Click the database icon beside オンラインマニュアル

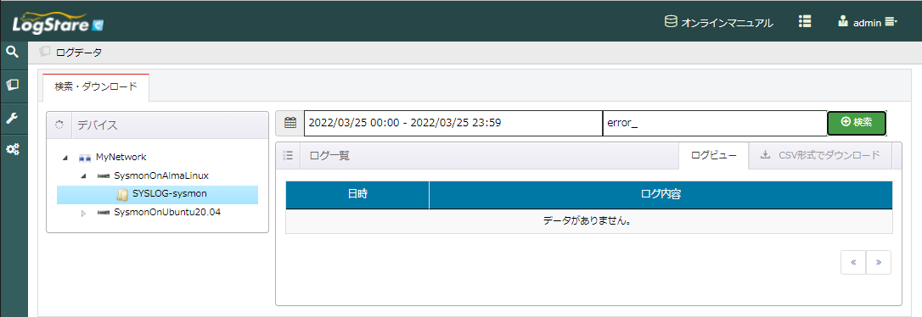[671, 22]
